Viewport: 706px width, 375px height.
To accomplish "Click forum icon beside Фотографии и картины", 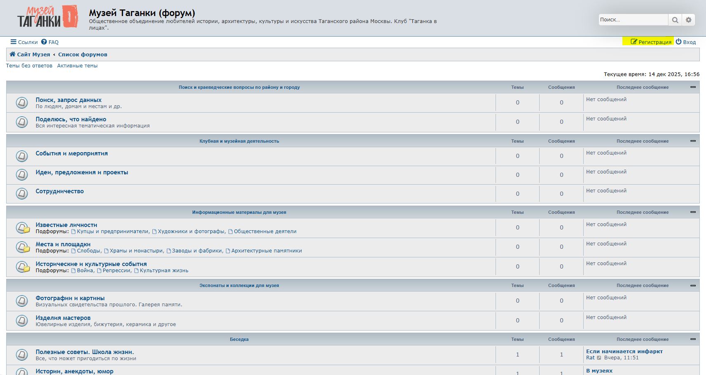I will tap(22, 301).
